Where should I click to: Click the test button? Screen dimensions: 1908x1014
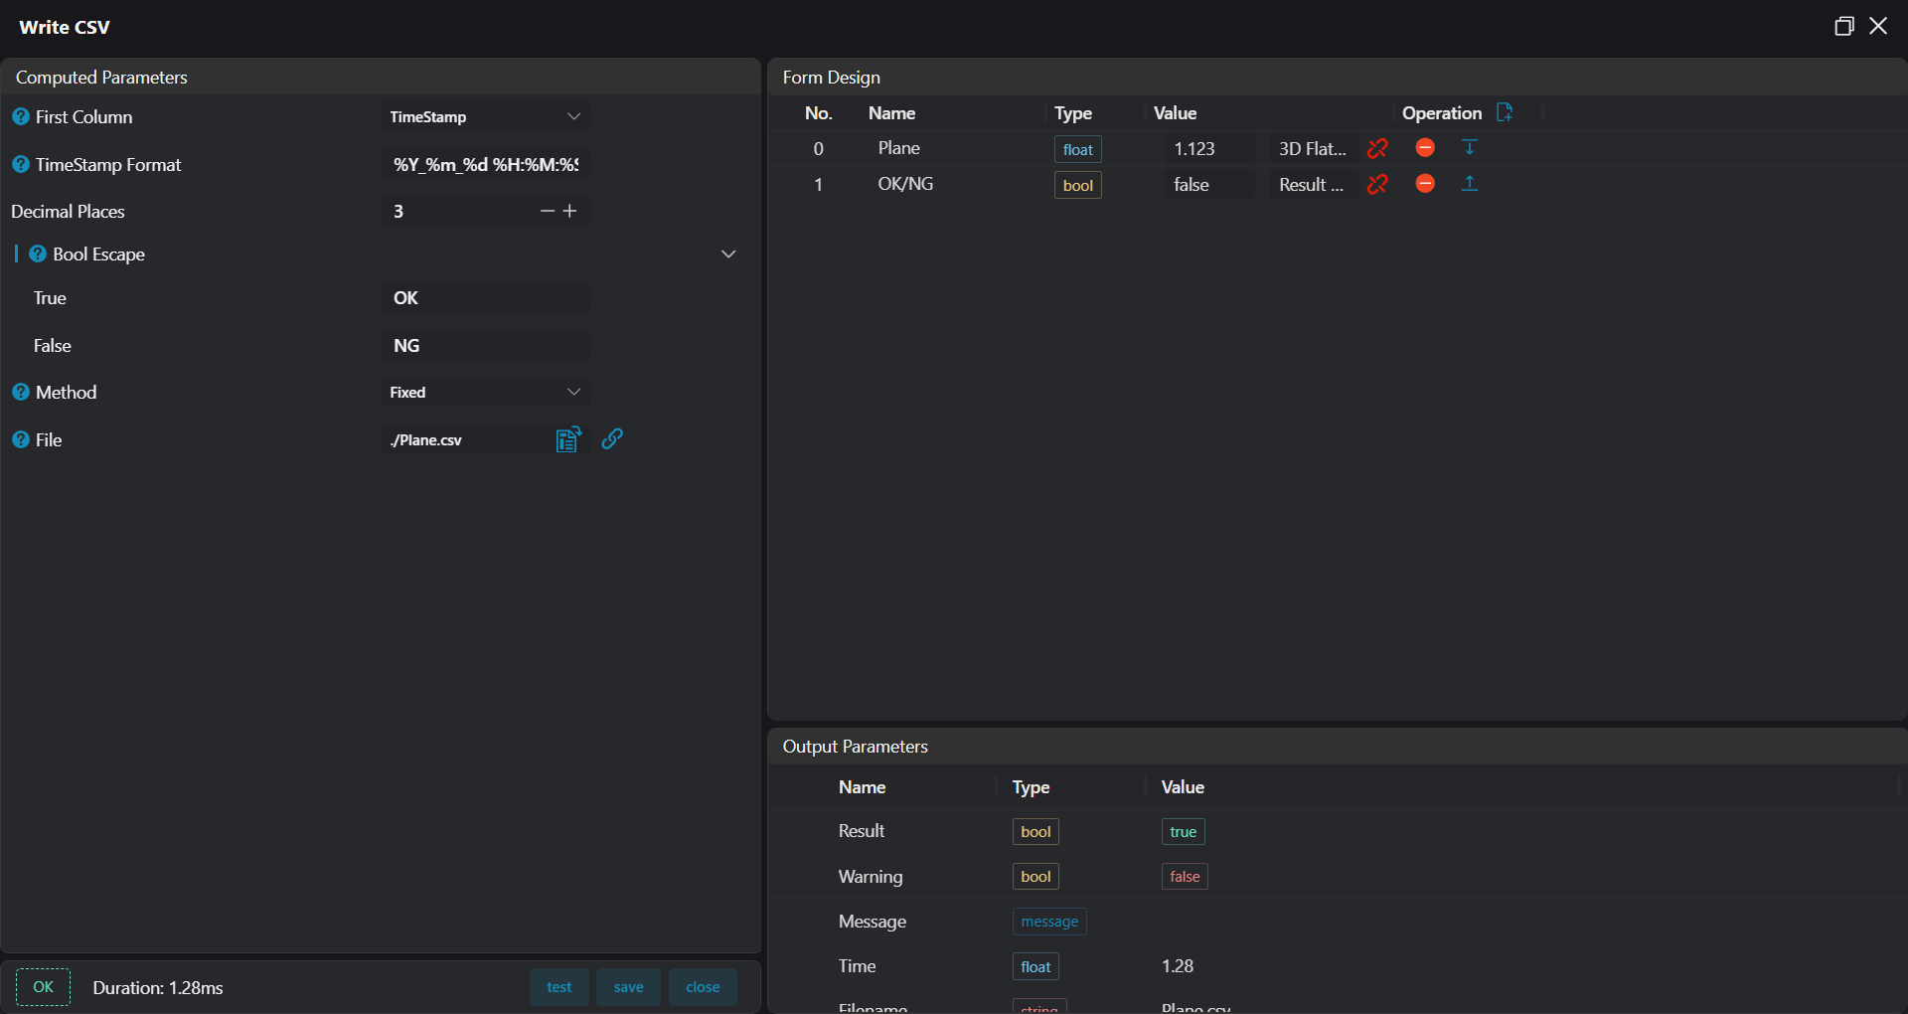click(x=558, y=987)
